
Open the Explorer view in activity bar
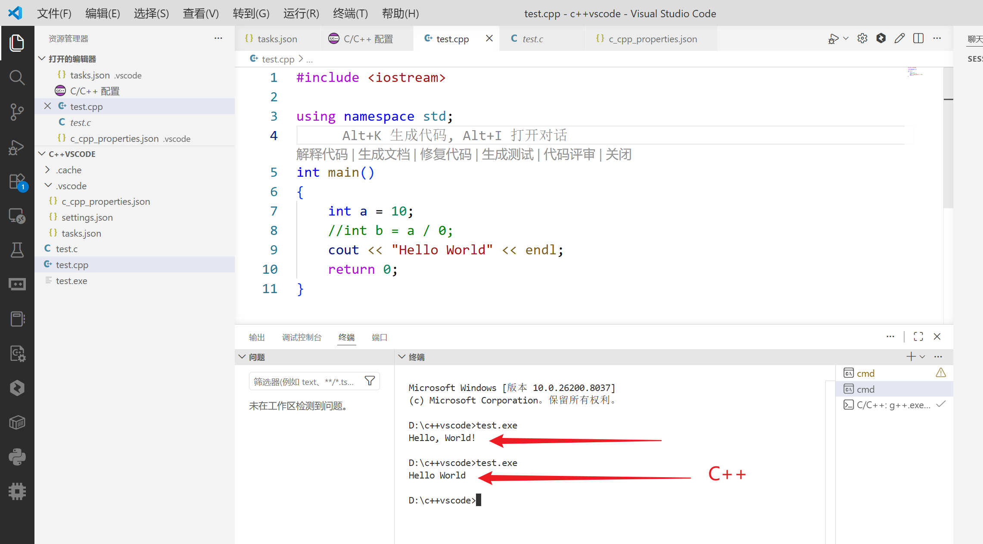17,43
